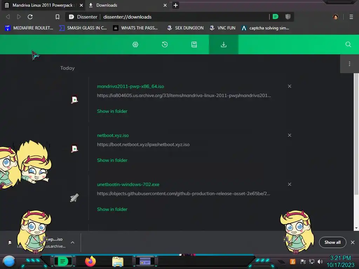The image size is (359, 269).
Task: Go back with the browser back arrow
Action: 8,17
